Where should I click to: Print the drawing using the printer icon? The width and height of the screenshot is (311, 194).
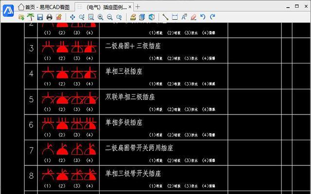[49, 17]
